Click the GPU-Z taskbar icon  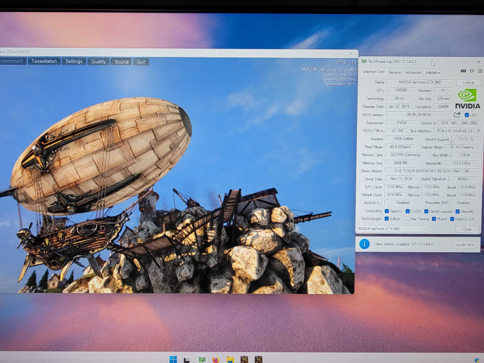coord(202,359)
